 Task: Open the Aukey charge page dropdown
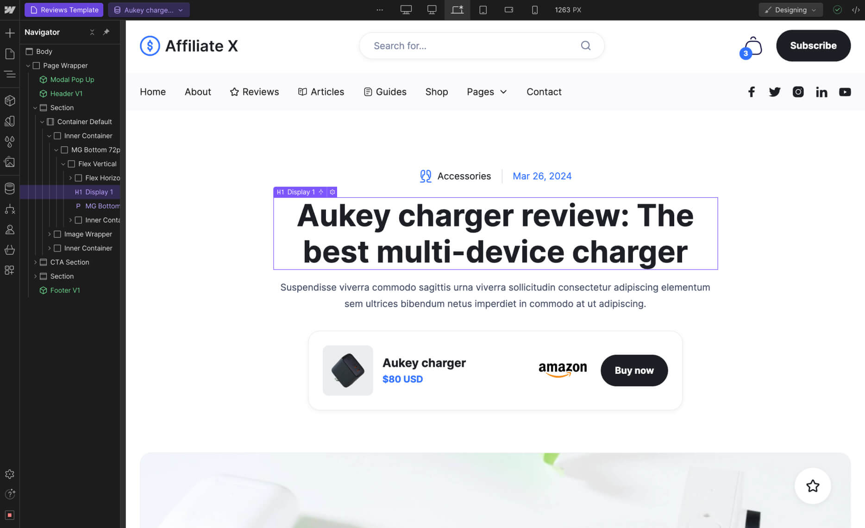(x=181, y=10)
